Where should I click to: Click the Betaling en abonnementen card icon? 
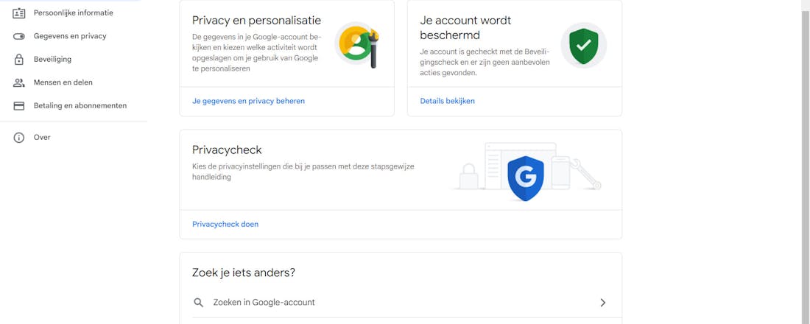coord(19,106)
